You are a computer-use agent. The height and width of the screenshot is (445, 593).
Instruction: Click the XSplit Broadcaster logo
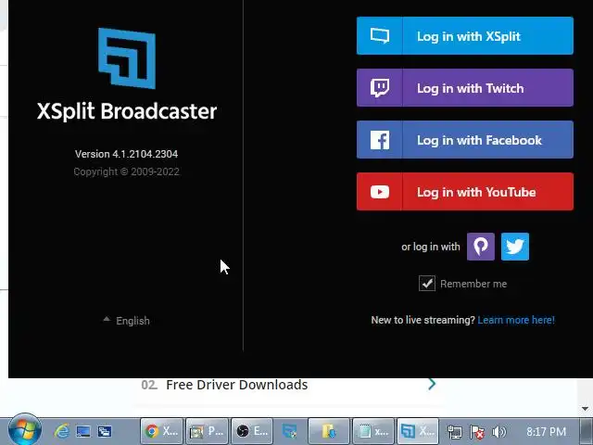coord(127,58)
